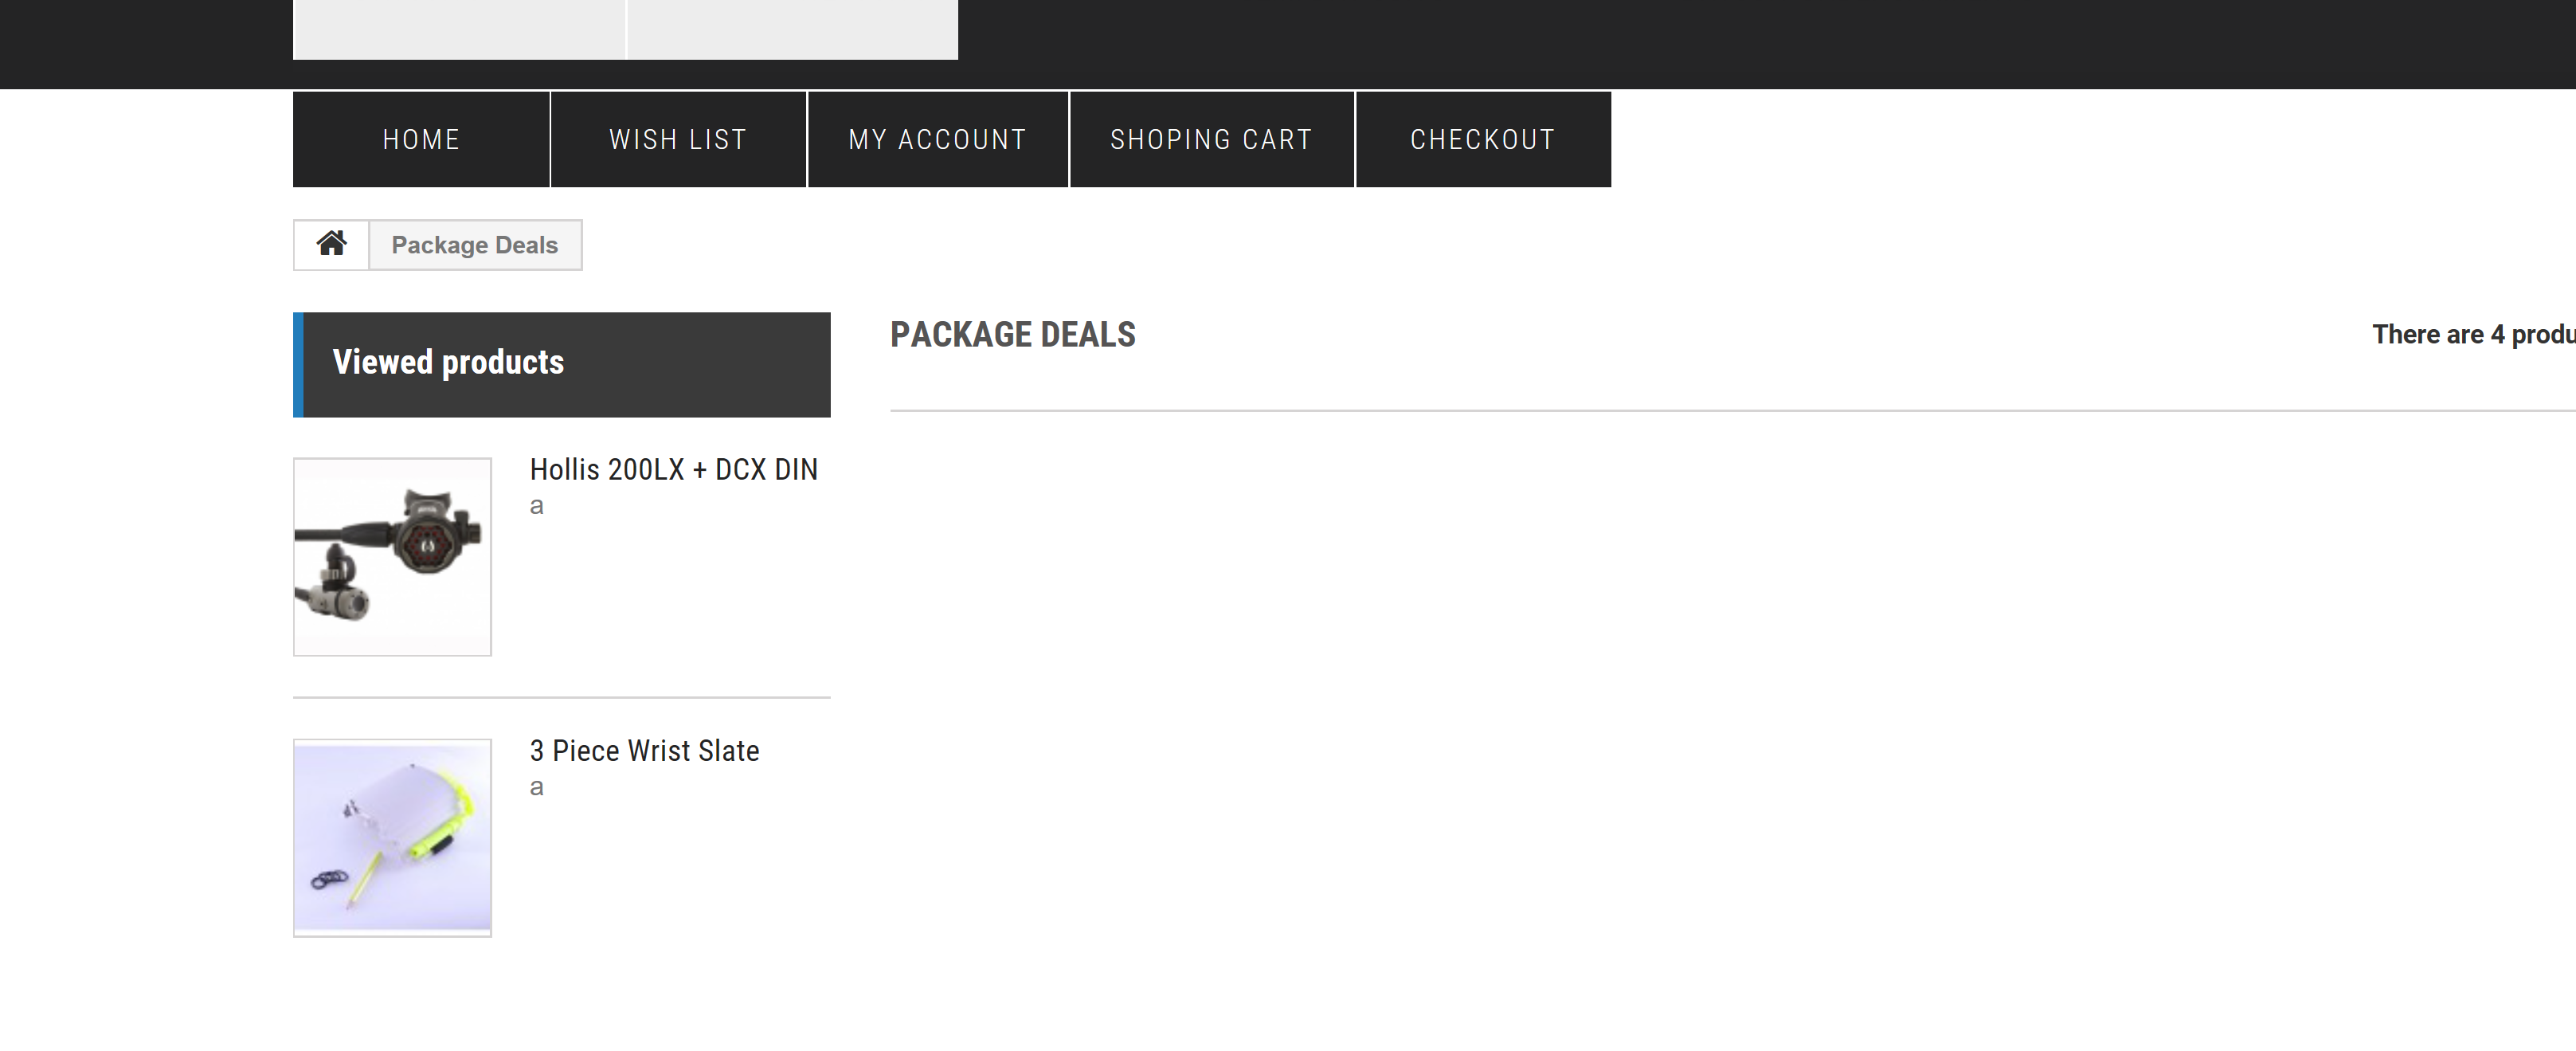Click the home icon in the breadcrumb
Viewport: 2576px width, 1051px height.
point(331,244)
